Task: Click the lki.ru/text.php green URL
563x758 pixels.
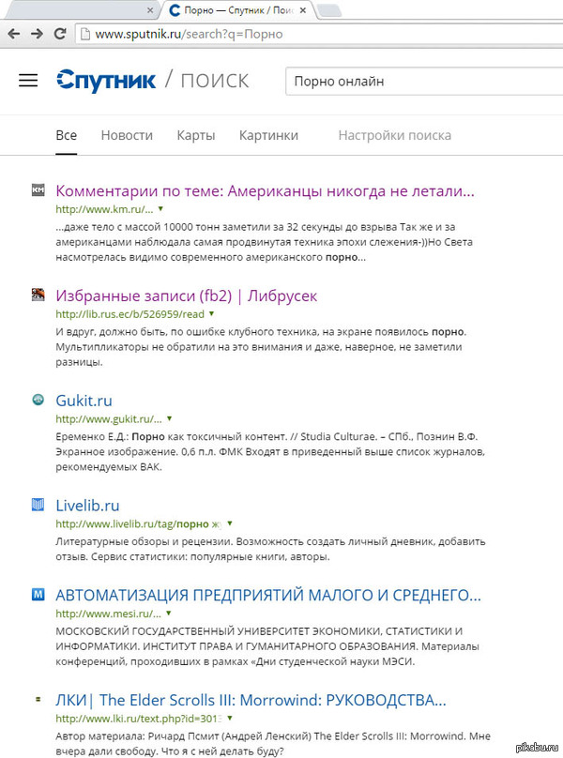Action: click(139, 719)
